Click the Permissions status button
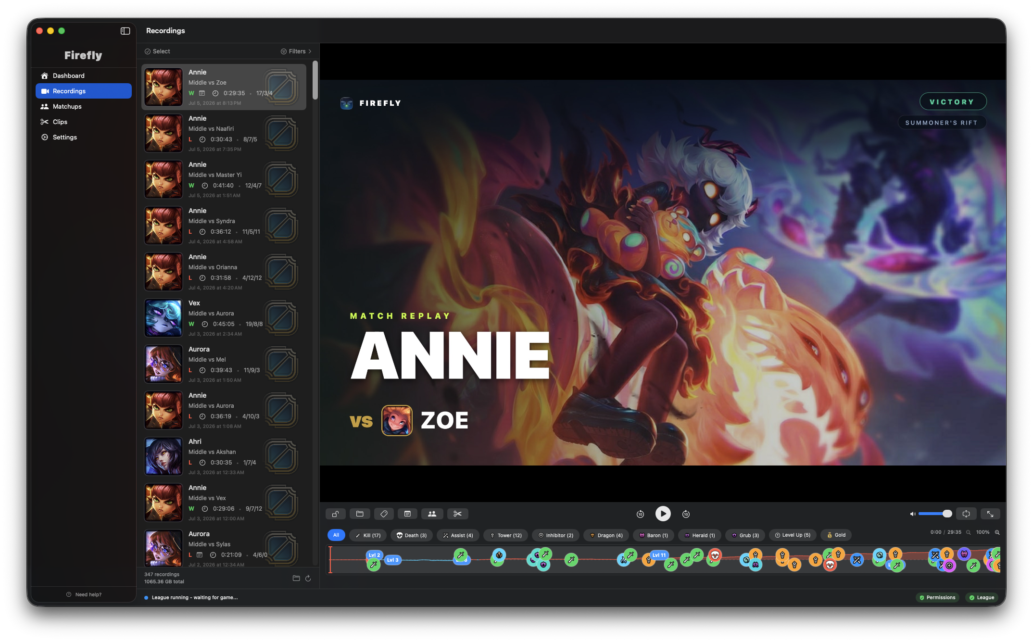 click(937, 598)
